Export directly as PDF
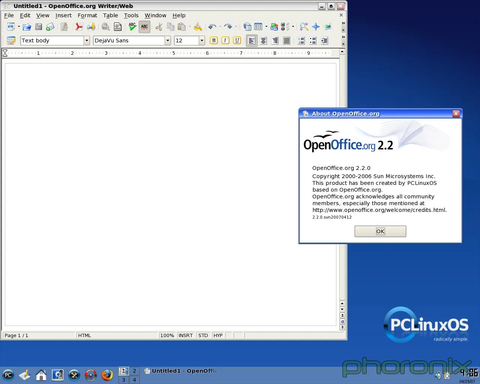This screenshot has height=384, width=480. coord(79,27)
